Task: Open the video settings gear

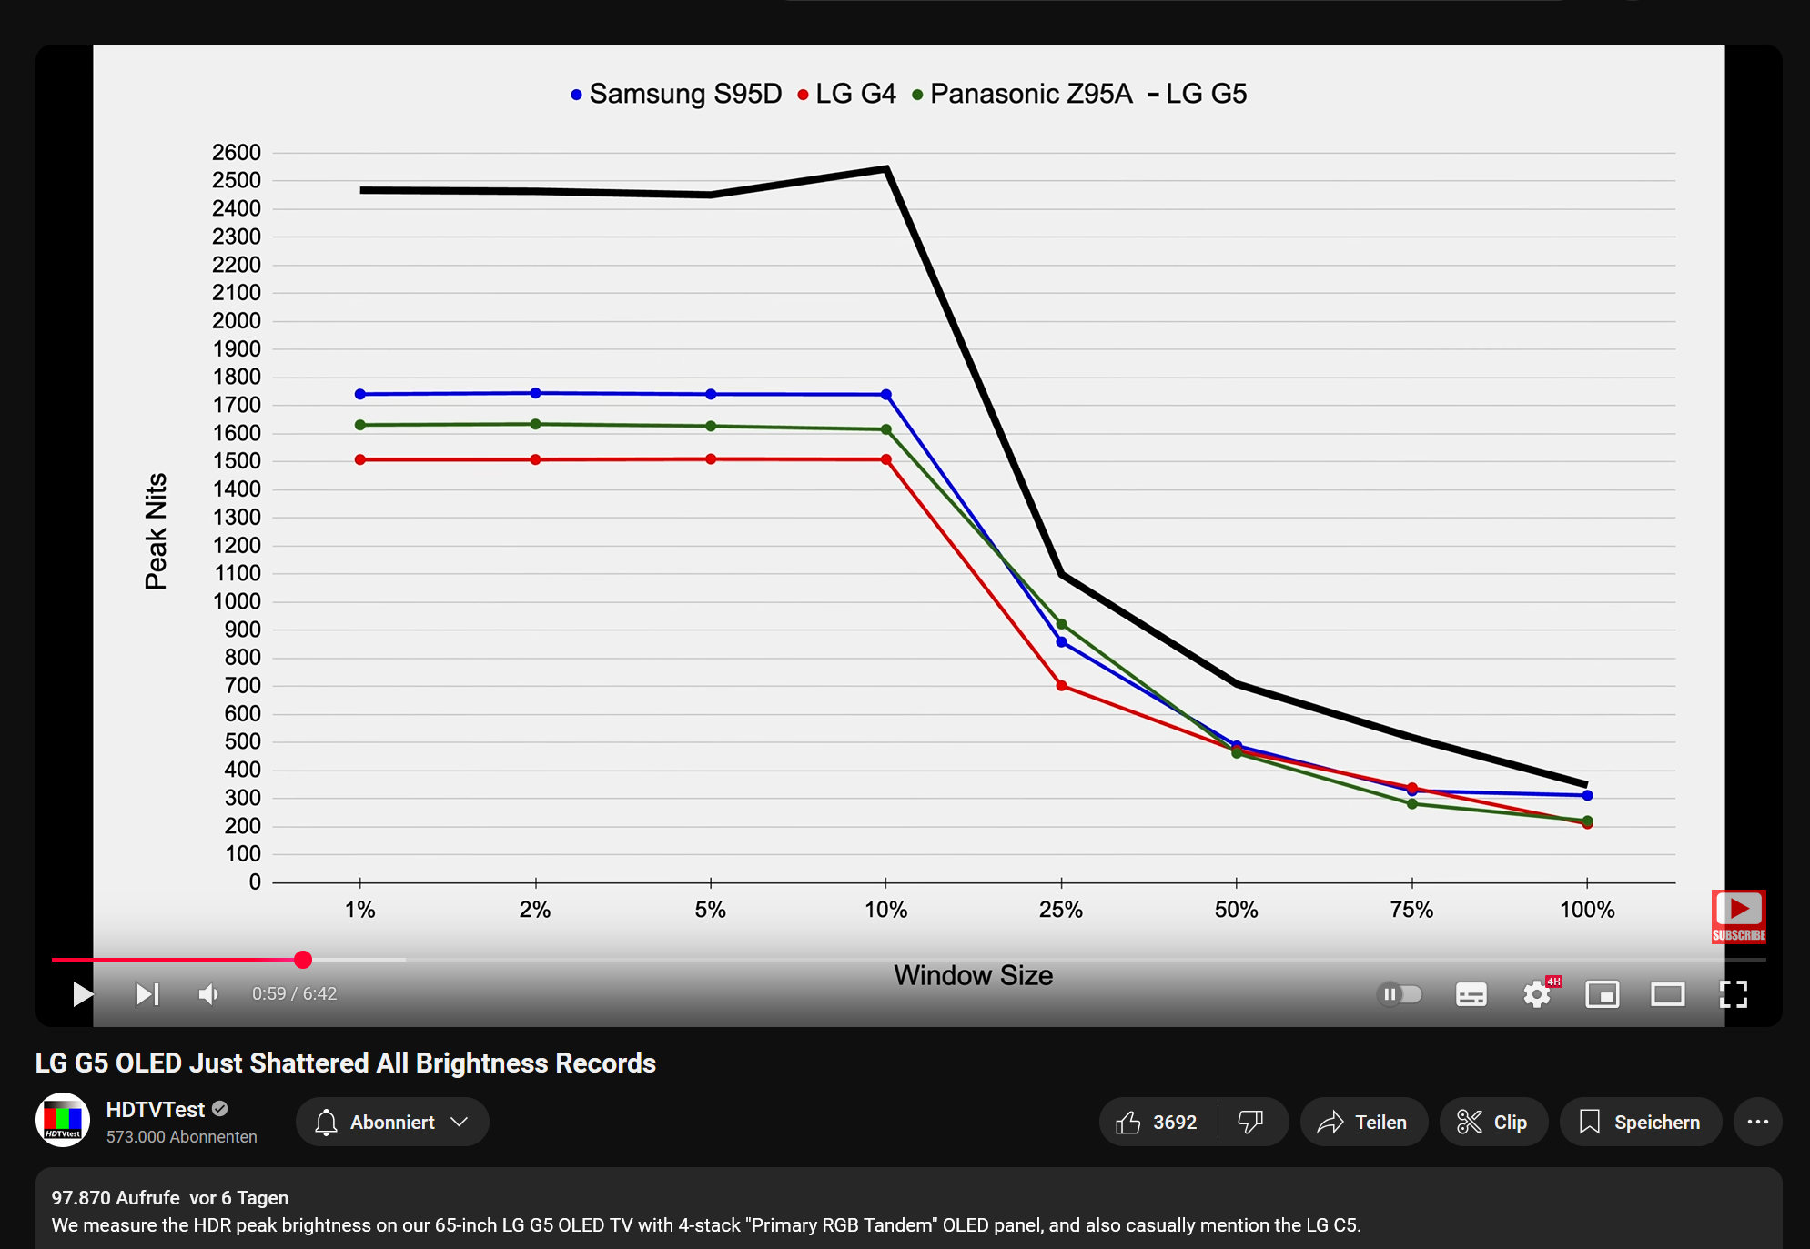Action: 1537,994
